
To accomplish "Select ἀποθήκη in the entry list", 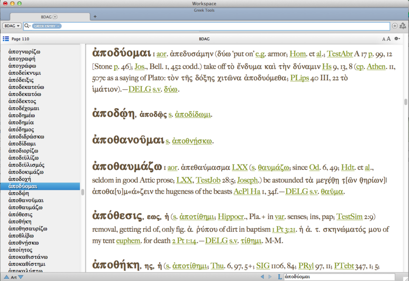I will point(20,221).
